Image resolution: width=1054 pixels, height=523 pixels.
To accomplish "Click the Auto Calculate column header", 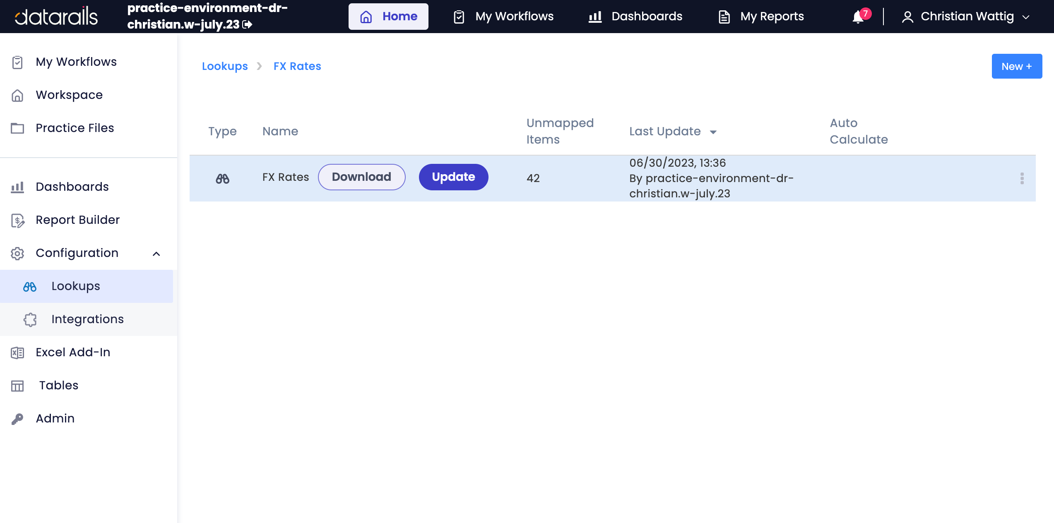I will 859,131.
